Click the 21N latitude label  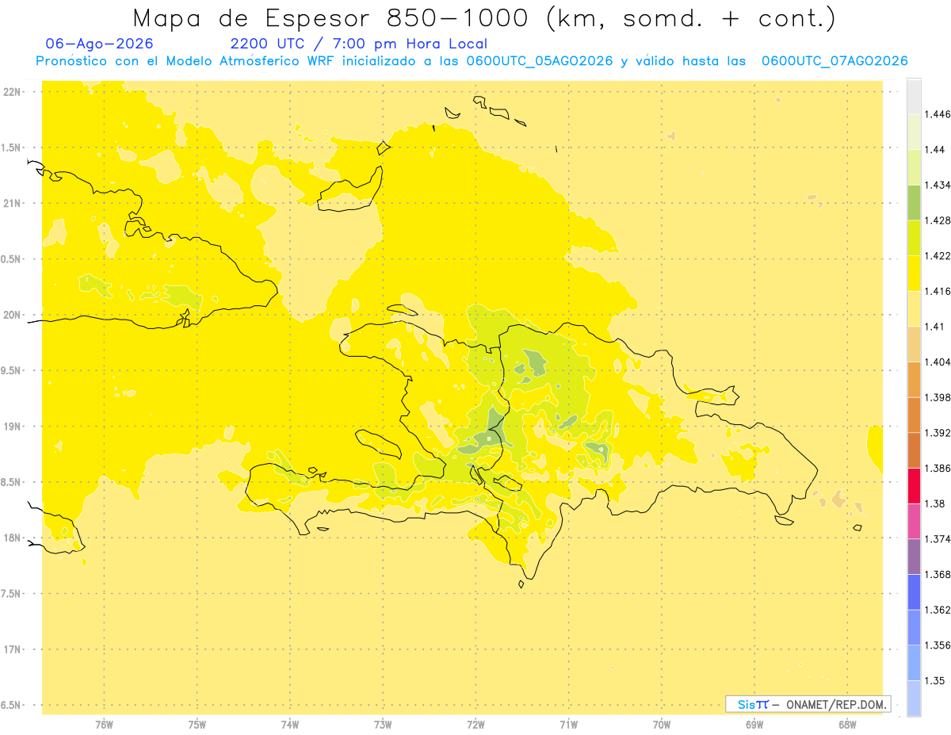pos(13,204)
